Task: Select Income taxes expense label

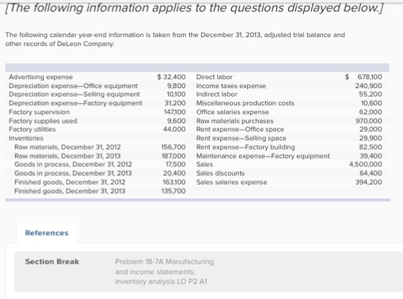Action: pyautogui.click(x=231, y=86)
